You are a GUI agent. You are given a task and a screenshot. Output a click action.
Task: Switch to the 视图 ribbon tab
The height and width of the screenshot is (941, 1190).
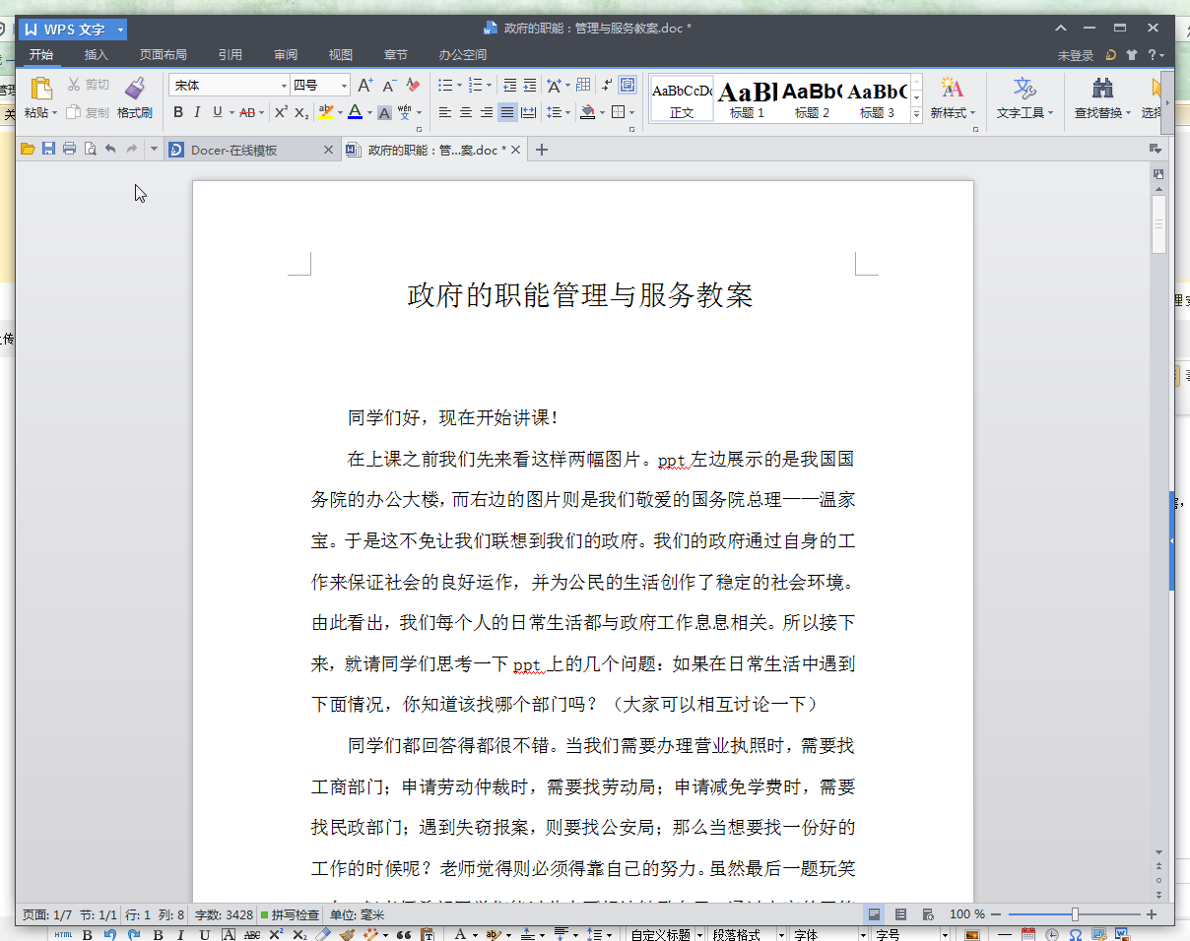click(x=341, y=55)
